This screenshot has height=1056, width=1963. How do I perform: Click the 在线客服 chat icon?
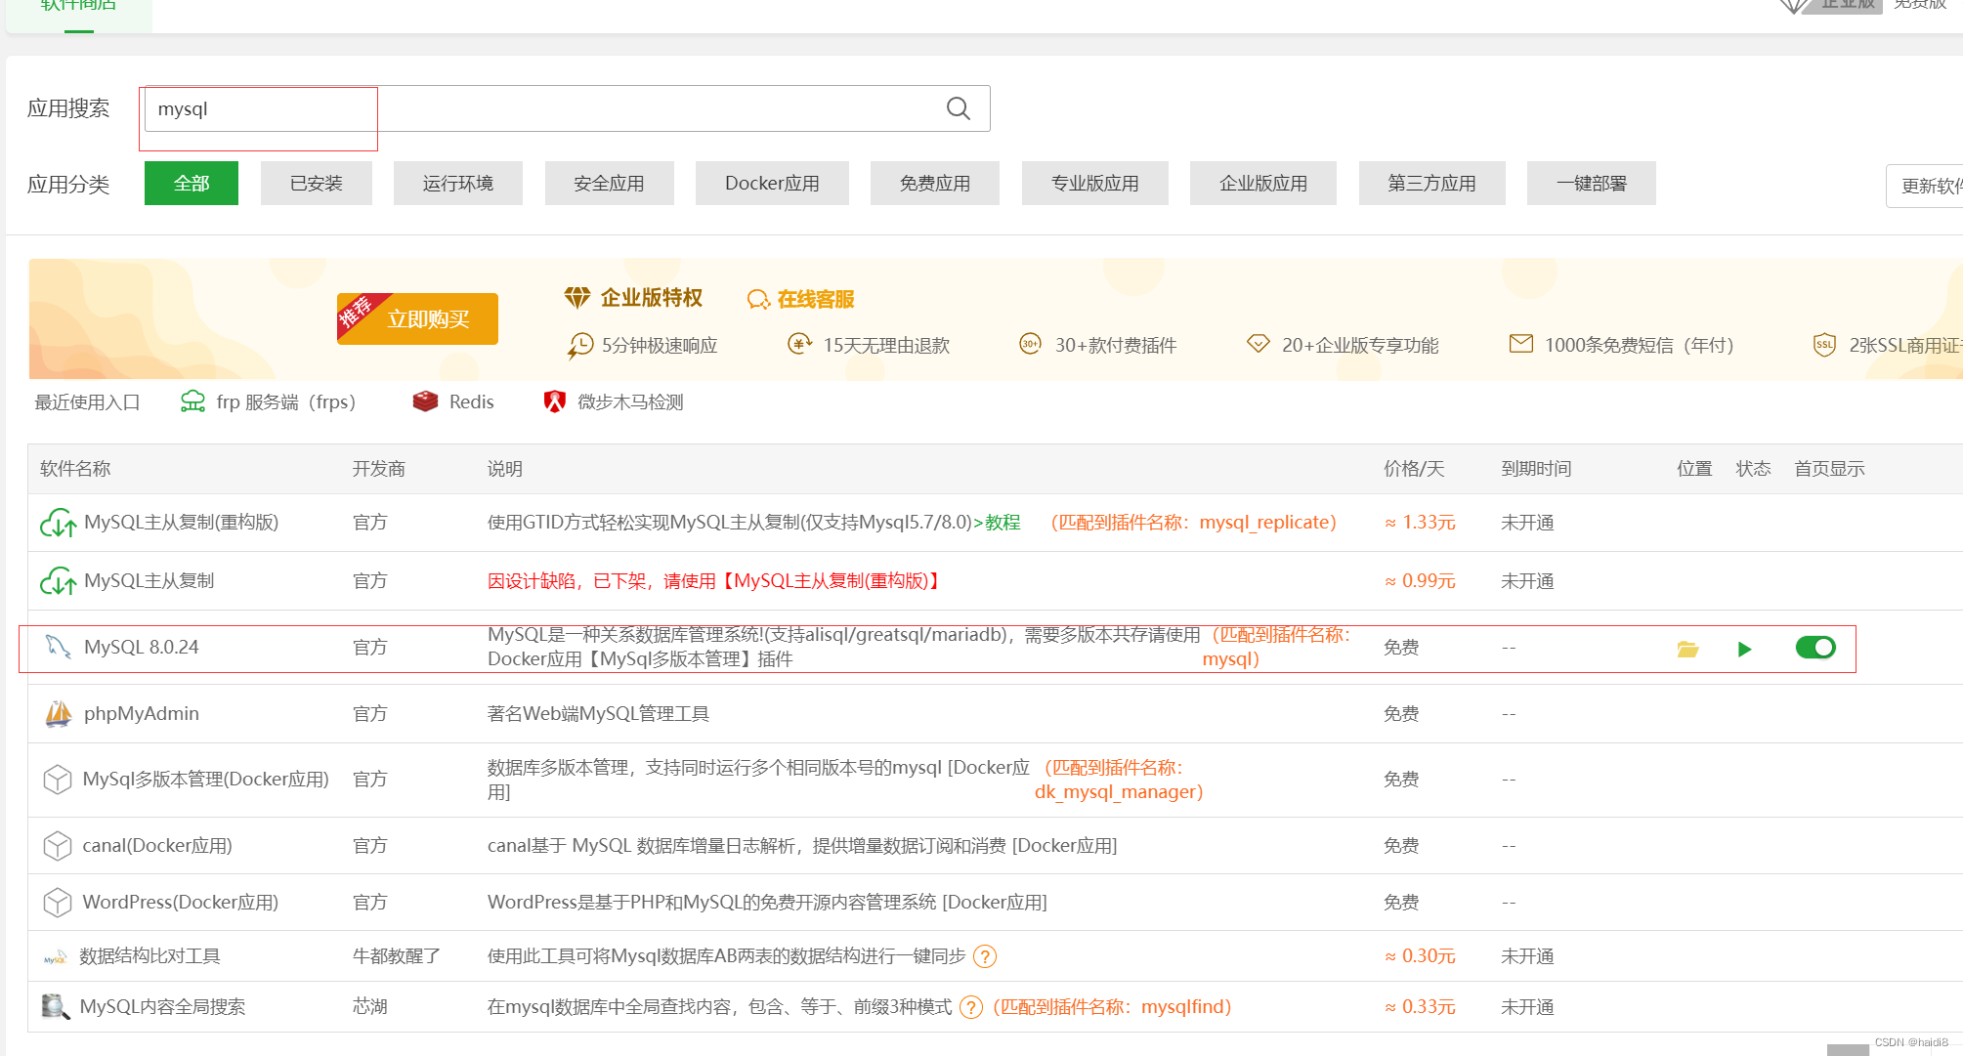click(758, 300)
